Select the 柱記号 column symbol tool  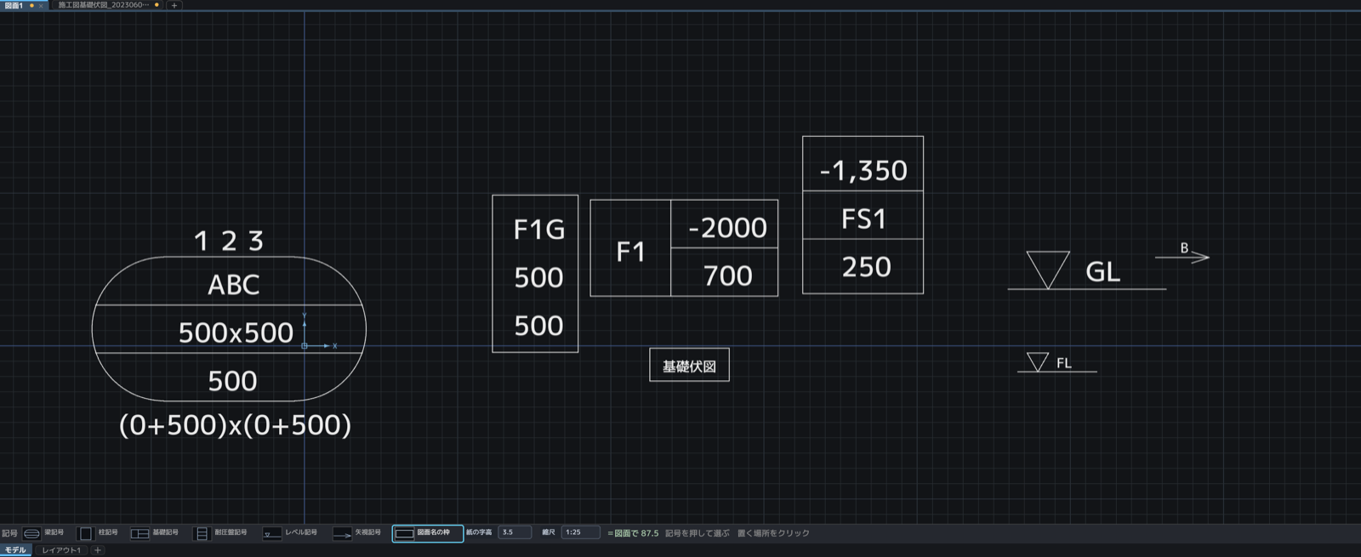[98, 533]
